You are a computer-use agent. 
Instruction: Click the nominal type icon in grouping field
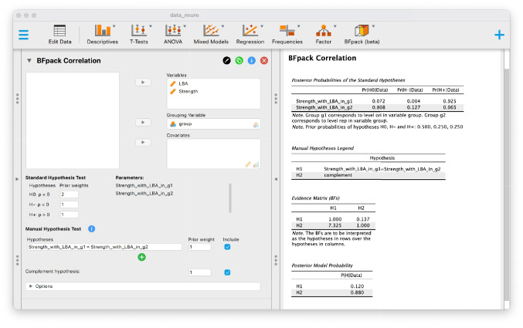[x=256, y=125]
